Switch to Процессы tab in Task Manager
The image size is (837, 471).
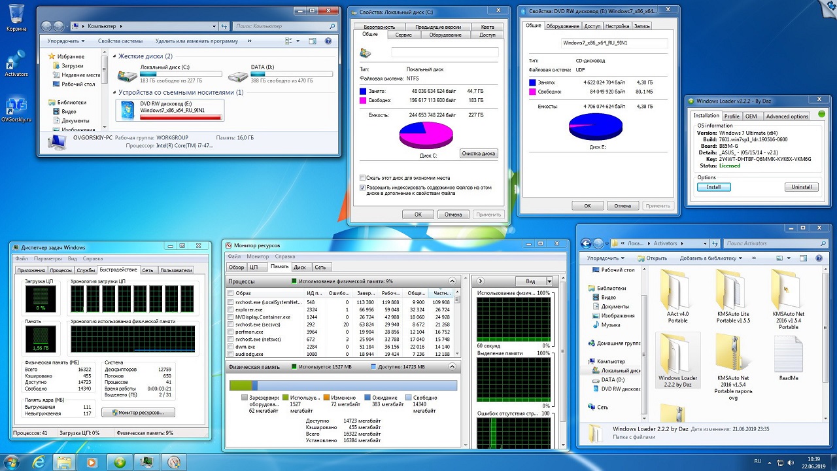coord(61,270)
